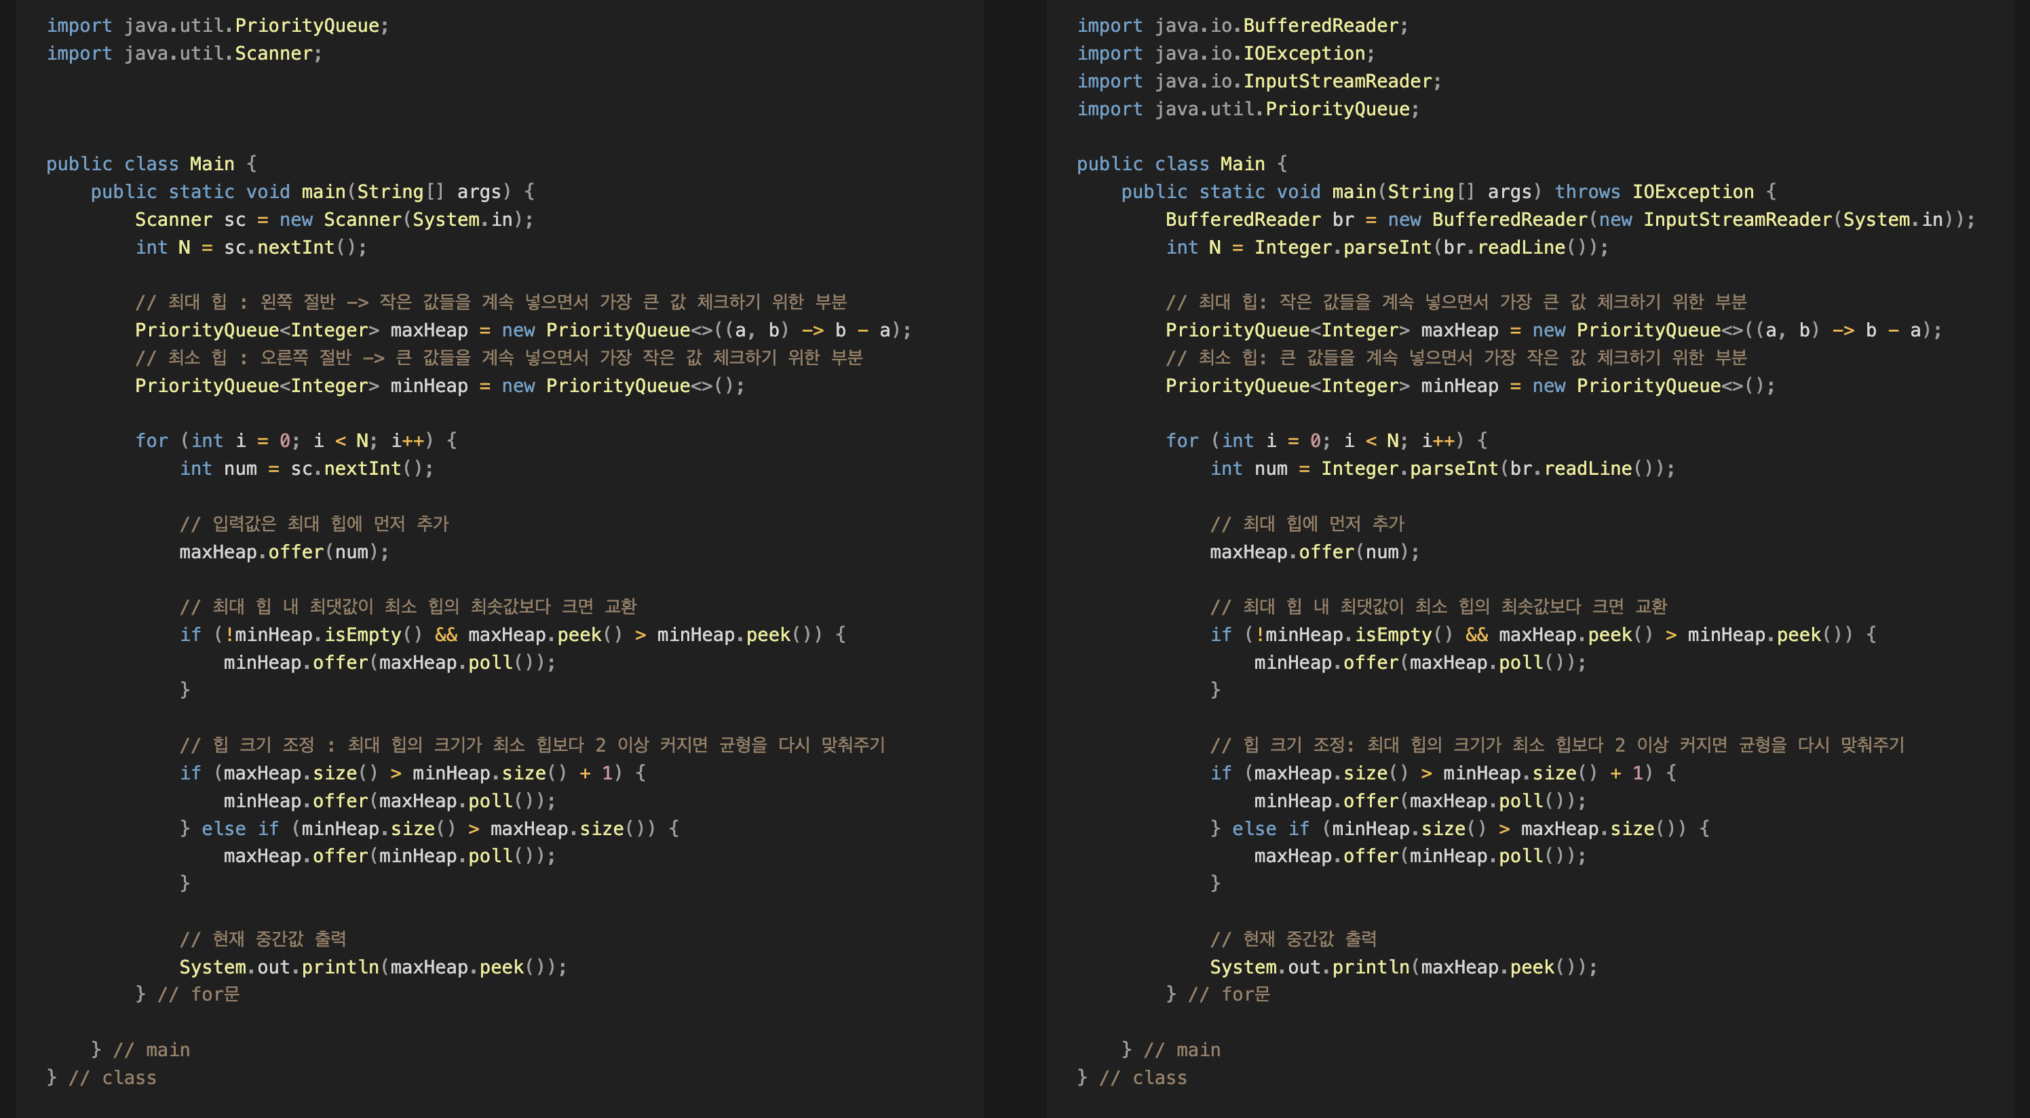
Task: Click 'throws' keyword in right main signature
Action: pos(1586,191)
